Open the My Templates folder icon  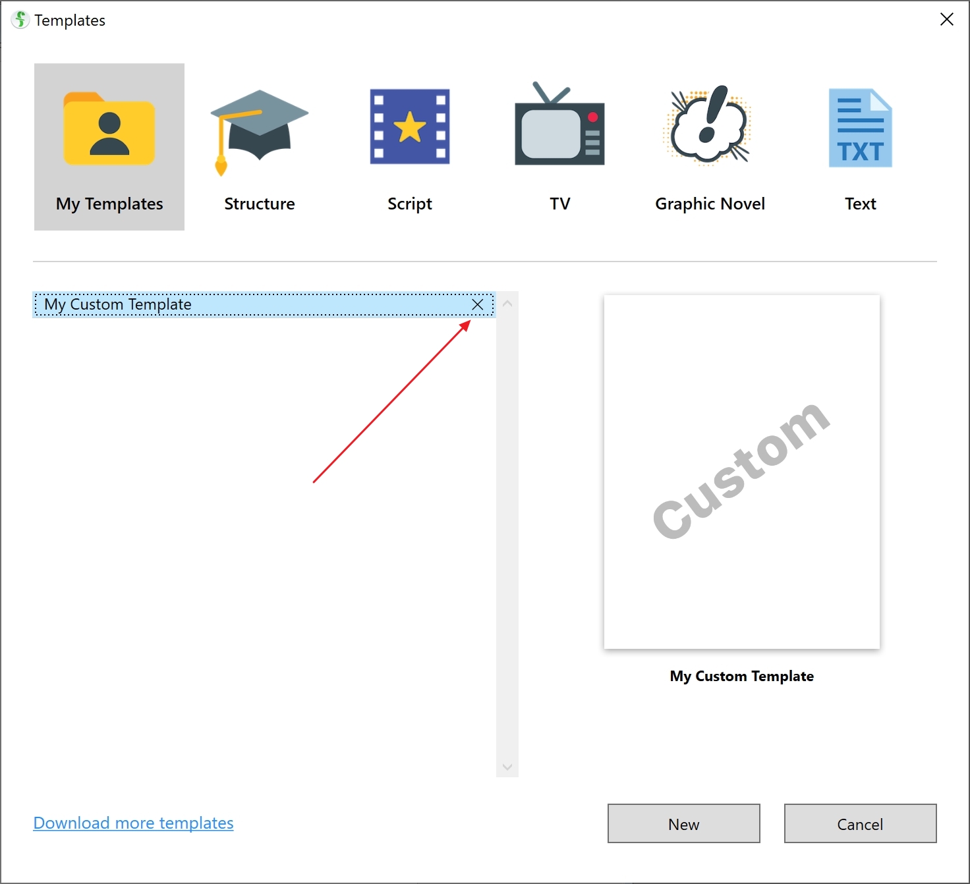109,129
